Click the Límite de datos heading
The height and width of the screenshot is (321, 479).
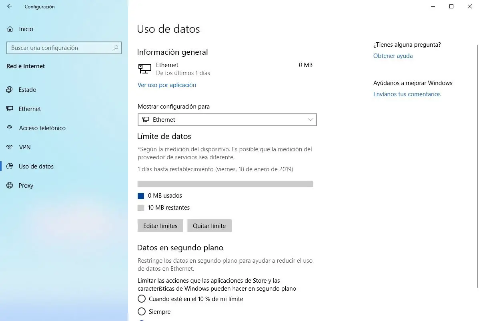pyautogui.click(x=164, y=136)
